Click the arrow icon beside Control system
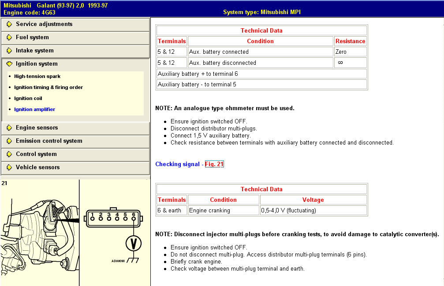The width and height of the screenshot is (444, 286). 9,154
